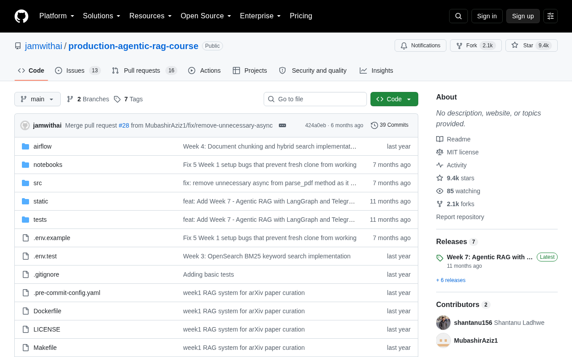Fork the repository with Fork button
The width and height of the screenshot is (572, 357).
tap(476, 46)
